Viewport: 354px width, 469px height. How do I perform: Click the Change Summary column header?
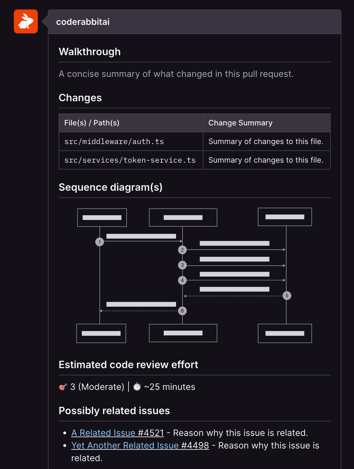pos(240,123)
